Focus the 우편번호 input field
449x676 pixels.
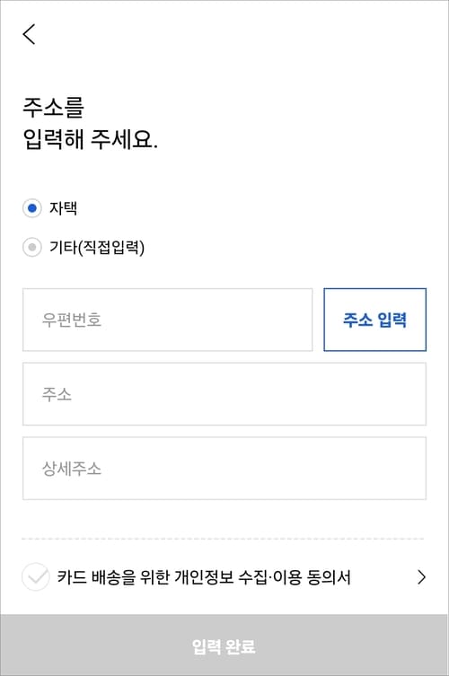coord(167,320)
